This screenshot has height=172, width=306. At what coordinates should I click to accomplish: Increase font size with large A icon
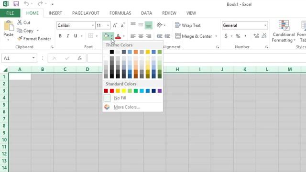pyautogui.click(x=115, y=25)
